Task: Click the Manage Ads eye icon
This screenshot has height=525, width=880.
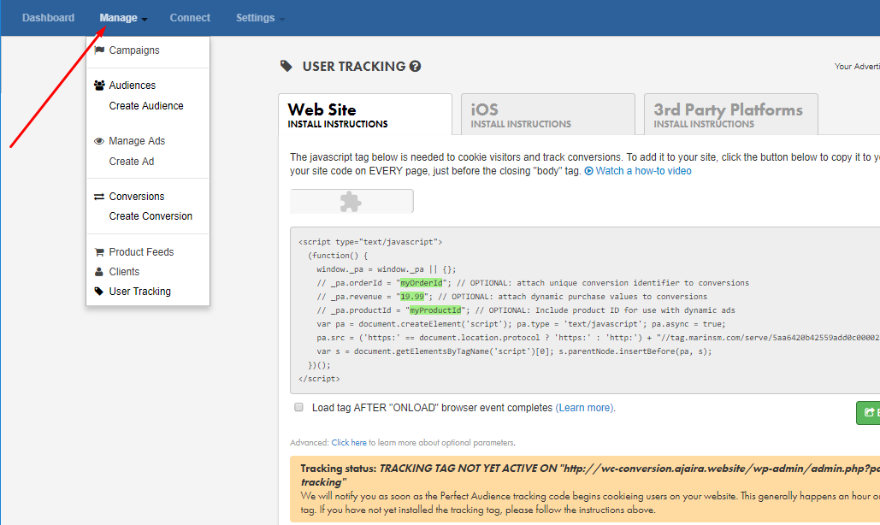Action: [99, 141]
